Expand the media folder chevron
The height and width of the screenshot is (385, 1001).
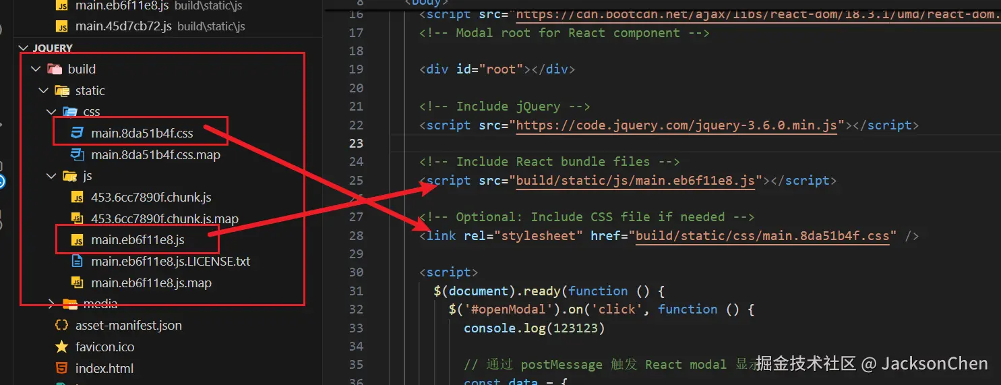point(51,304)
